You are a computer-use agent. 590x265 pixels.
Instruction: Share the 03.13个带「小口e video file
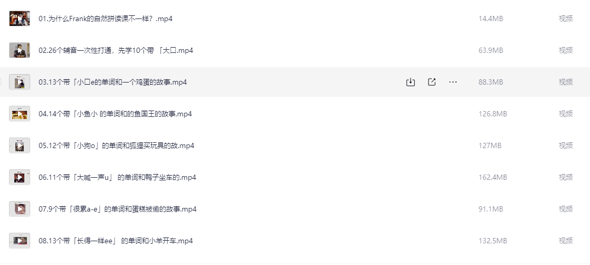432,82
